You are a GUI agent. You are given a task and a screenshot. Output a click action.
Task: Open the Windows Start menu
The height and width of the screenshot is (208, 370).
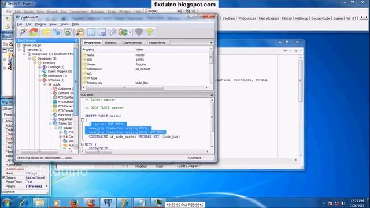[7, 203]
